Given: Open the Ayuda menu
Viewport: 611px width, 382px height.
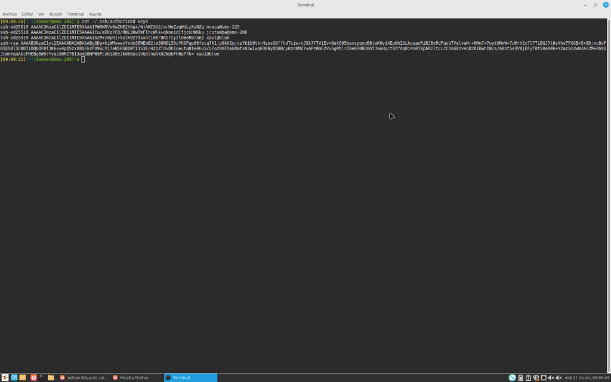Looking at the screenshot, I should point(95,14).
